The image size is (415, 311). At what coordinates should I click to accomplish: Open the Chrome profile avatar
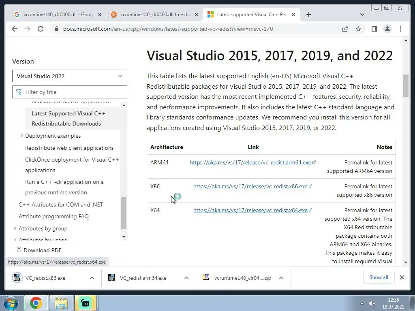point(387,29)
